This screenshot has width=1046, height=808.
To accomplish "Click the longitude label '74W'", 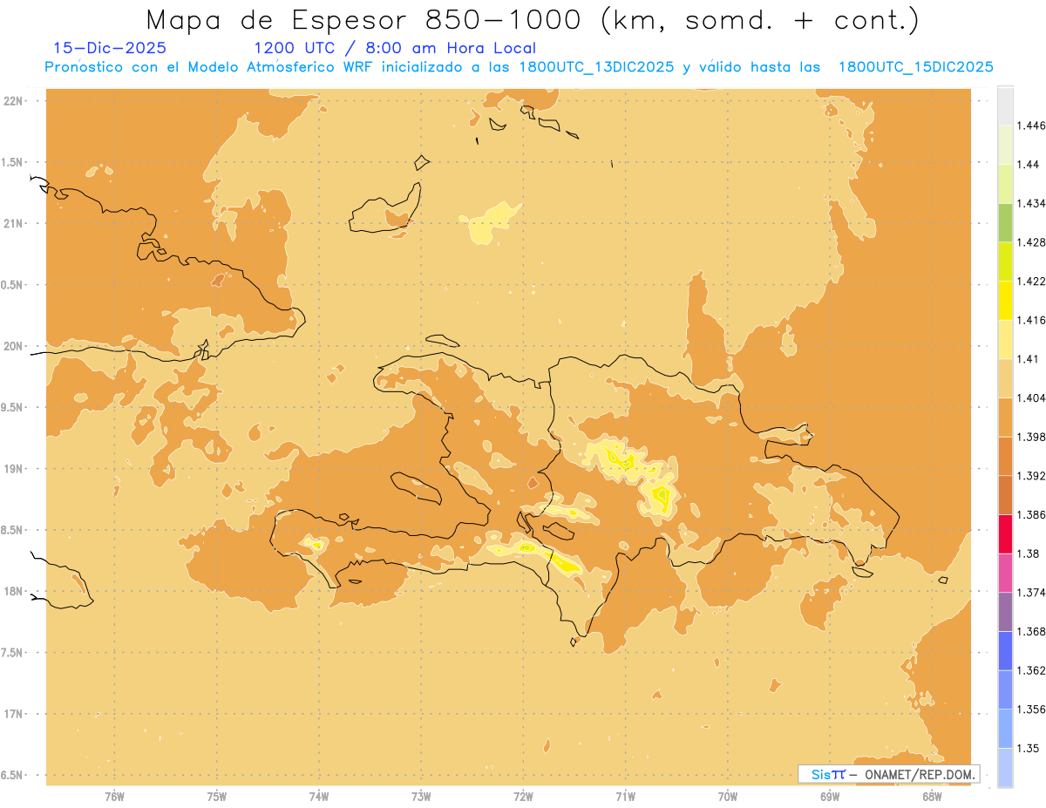I will pyautogui.click(x=319, y=796).
